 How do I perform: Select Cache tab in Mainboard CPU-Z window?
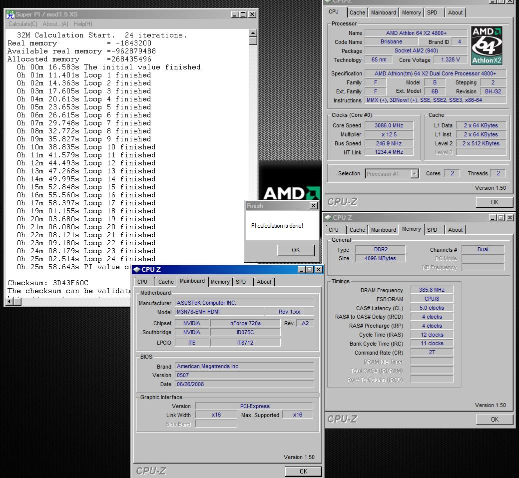click(x=166, y=282)
